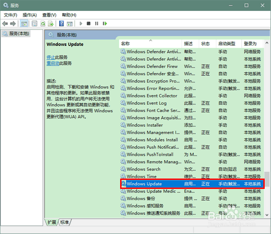Click the Back arrow in toolbar

pyautogui.click(x=5, y=23)
